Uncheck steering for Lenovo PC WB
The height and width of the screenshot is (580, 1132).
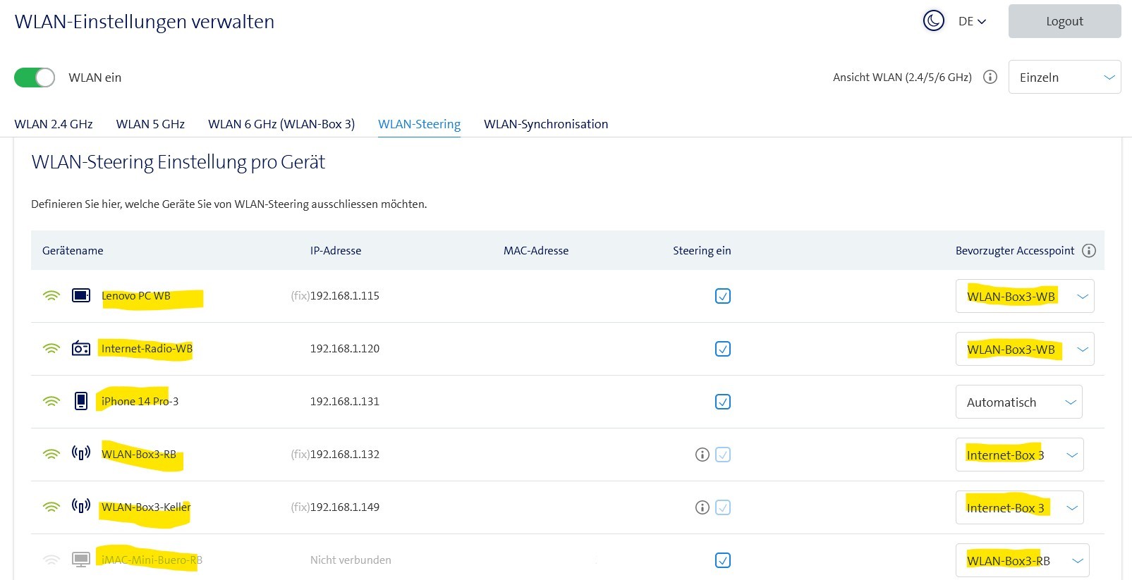coord(723,296)
